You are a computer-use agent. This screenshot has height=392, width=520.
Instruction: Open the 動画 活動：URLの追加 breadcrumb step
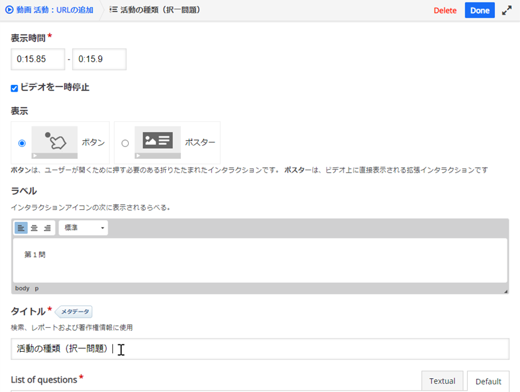(x=50, y=10)
